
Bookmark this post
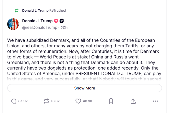tap(111, 101)
